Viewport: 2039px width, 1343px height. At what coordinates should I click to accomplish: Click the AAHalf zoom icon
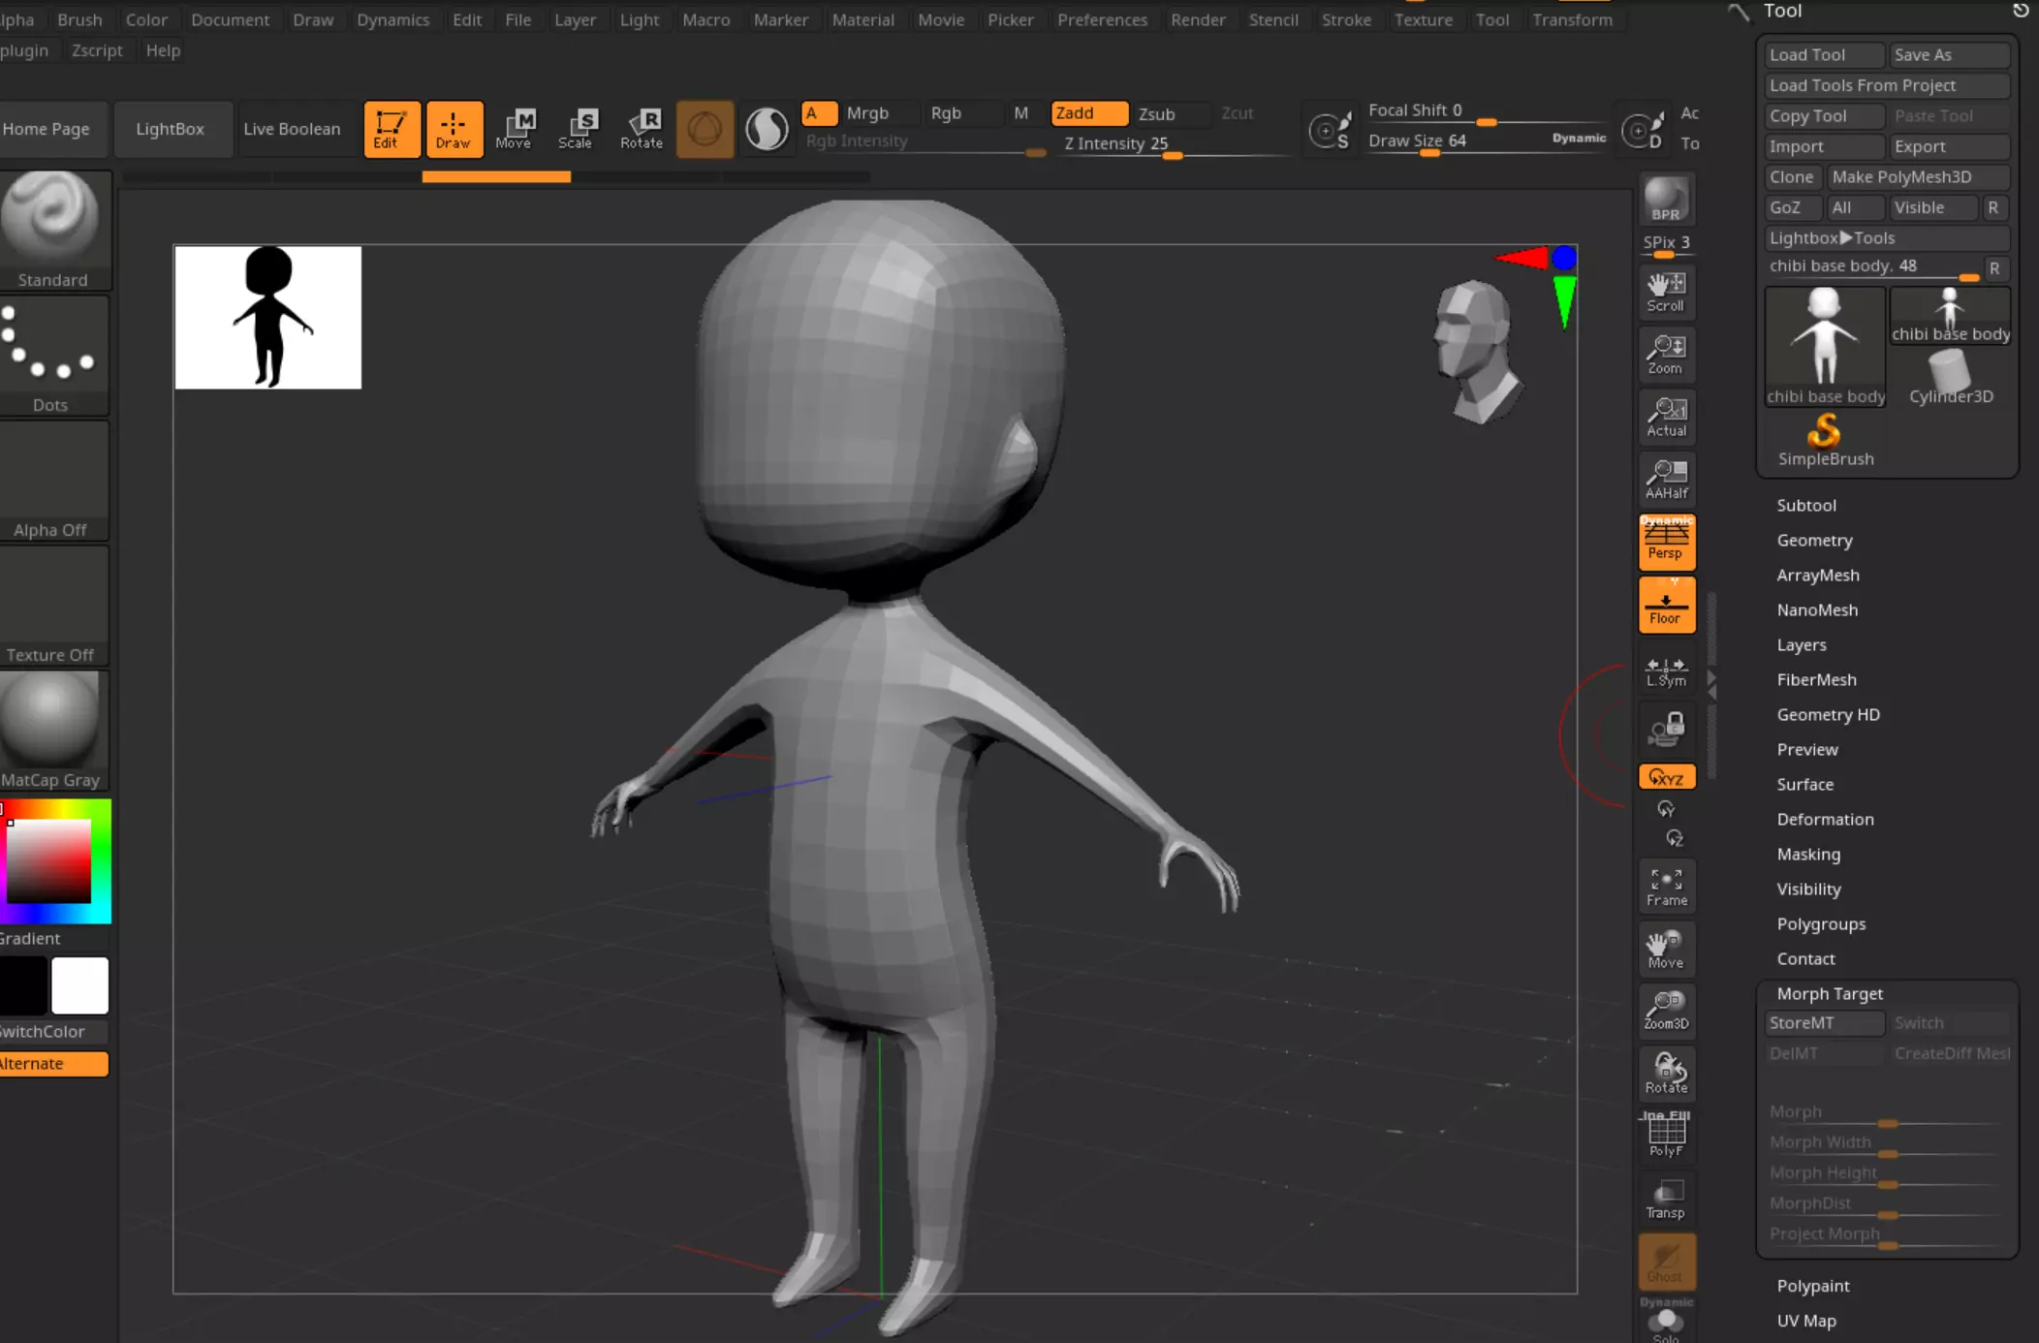(1666, 479)
